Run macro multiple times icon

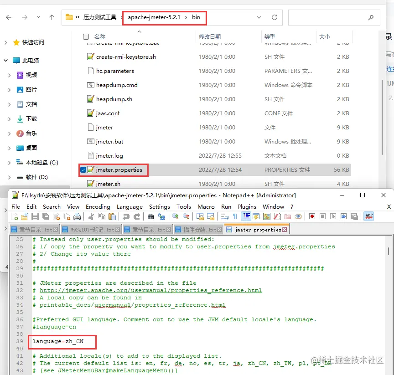point(343,216)
